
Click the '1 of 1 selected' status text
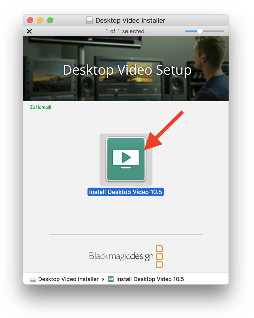[x=125, y=31]
